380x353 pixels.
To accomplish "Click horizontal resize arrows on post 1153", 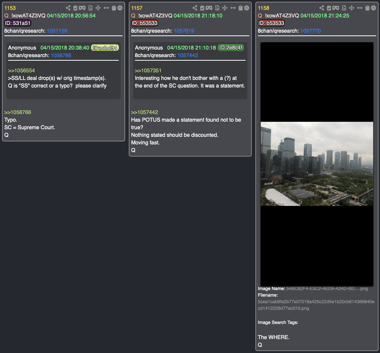I will 106,8.
